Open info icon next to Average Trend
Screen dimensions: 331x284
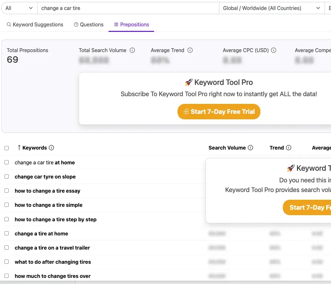coord(190,50)
